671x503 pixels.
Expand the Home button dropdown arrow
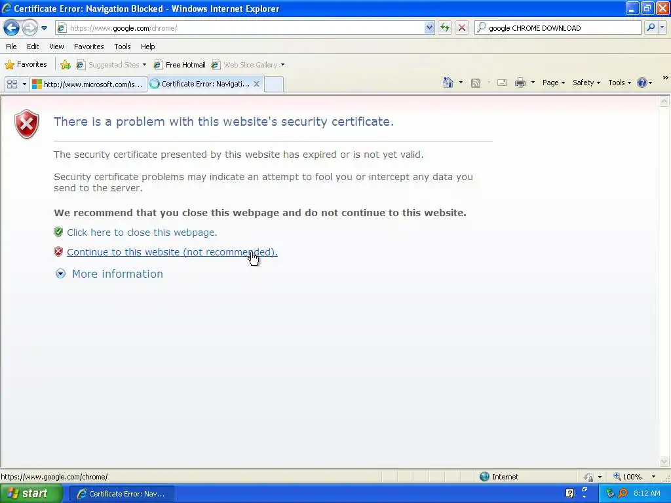click(461, 83)
